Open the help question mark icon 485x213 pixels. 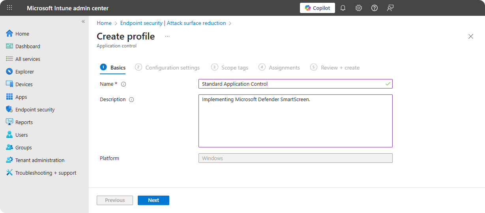pyautogui.click(x=375, y=8)
